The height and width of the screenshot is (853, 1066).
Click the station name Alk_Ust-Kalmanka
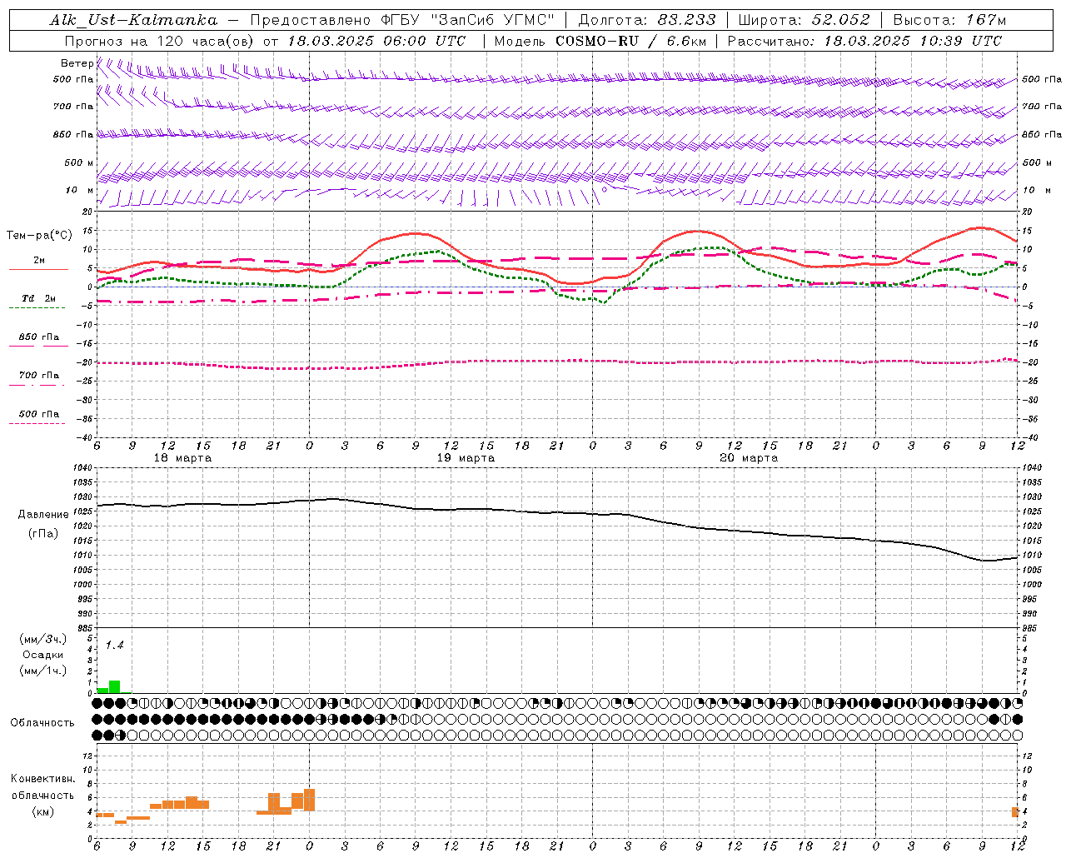[134, 20]
